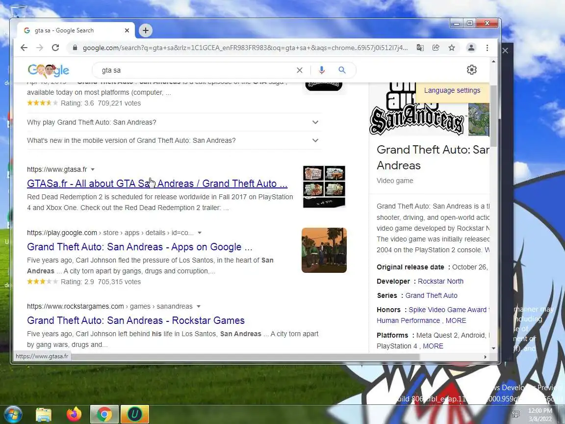The width and height of the screenshot is (565, 424).
Task: Go back to the previous page
Action: [24, 48]
